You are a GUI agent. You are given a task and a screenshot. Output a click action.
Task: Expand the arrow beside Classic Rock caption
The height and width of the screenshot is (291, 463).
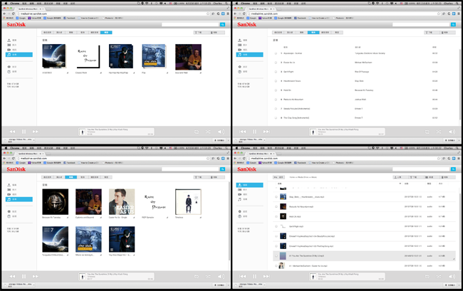(x=101, y=73)
